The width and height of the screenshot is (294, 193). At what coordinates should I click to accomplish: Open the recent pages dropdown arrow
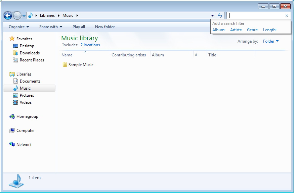coord(24,16)
